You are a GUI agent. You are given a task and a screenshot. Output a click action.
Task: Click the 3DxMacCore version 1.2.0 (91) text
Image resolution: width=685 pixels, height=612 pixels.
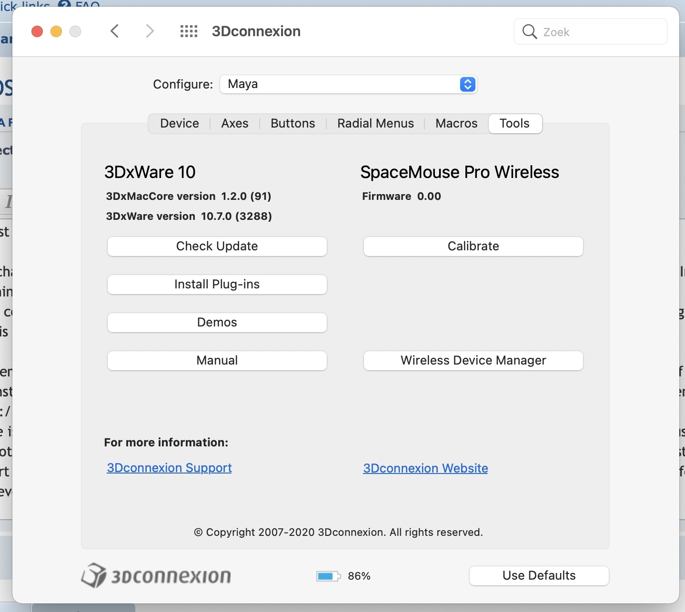(188, 196)
